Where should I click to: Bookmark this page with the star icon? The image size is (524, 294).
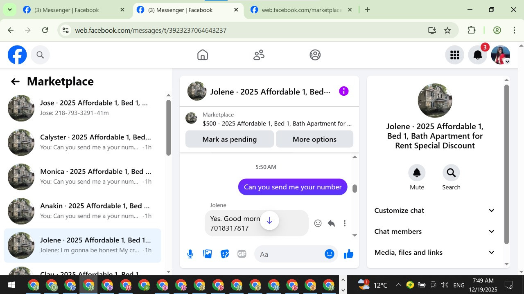tap(447, 30)
